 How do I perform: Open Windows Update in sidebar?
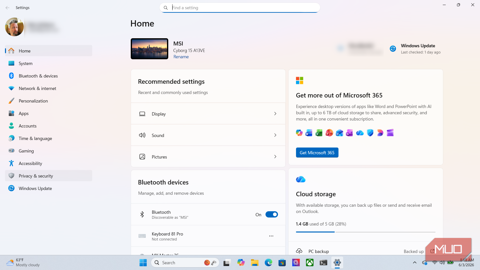pos(48,188)
